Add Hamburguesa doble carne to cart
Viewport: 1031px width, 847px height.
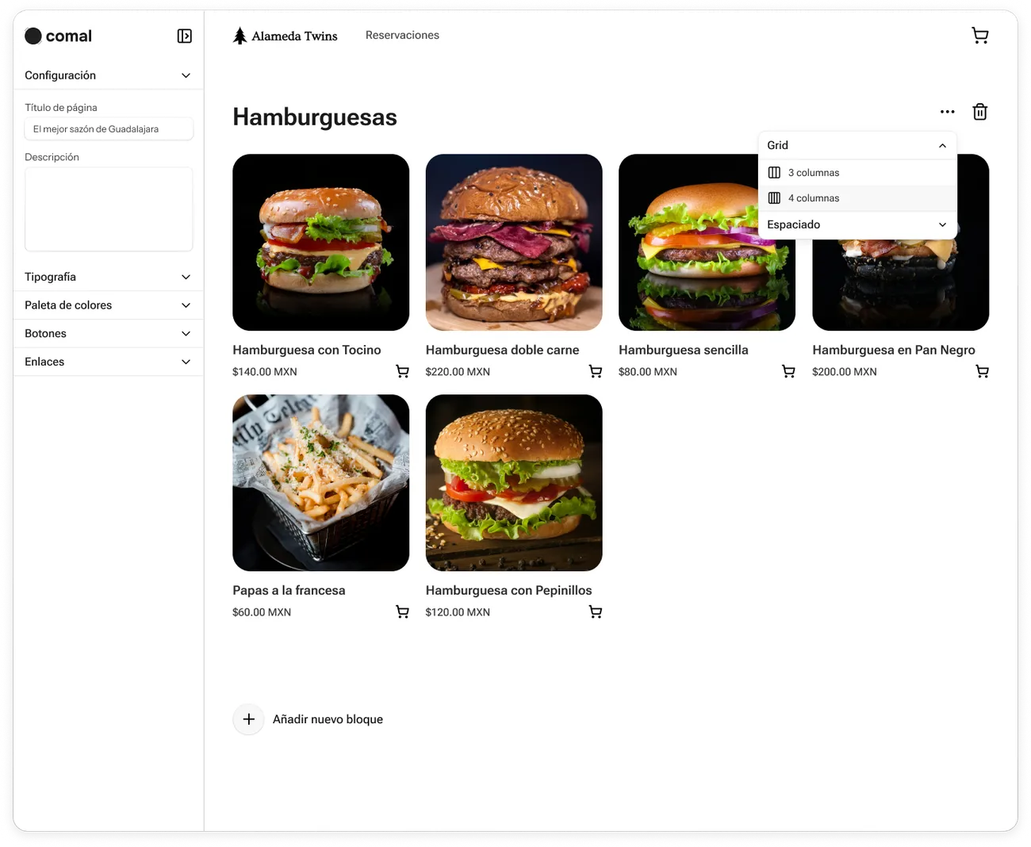(595, 371)
